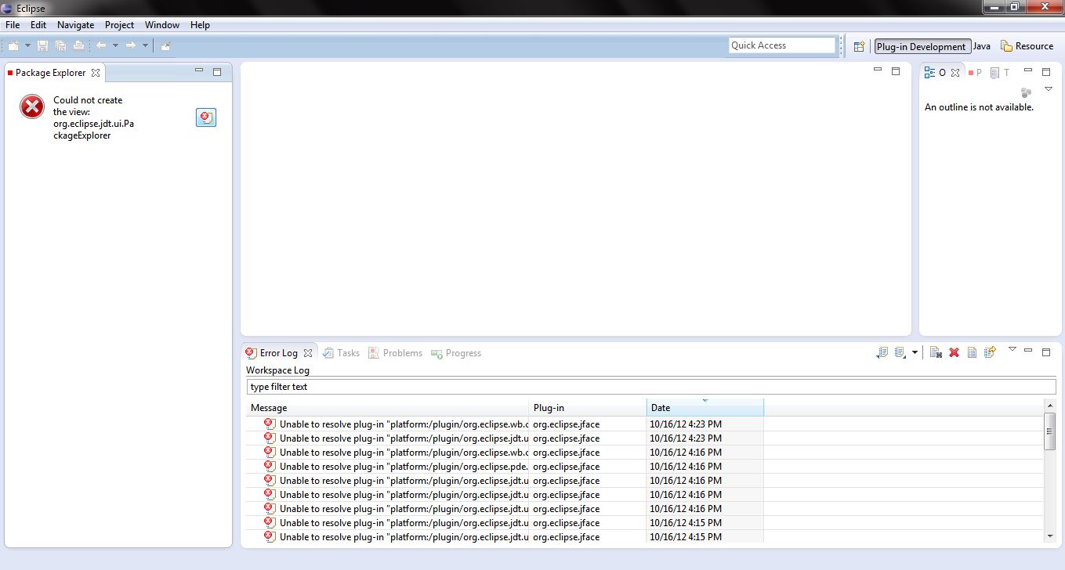Switch to the Progress tab
1065x570 pixels.
pyautogui.click(x=456, y=353)
